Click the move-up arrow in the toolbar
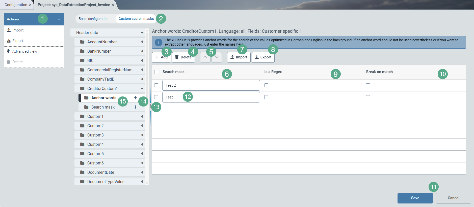Viewport: 474px width, 207px height. click(x=205, y=57)
